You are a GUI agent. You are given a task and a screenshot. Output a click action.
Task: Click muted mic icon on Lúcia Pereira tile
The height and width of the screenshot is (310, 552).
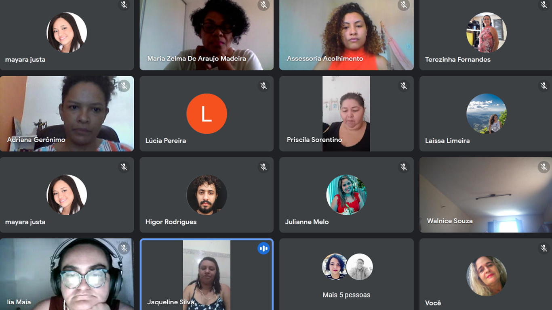264,86
